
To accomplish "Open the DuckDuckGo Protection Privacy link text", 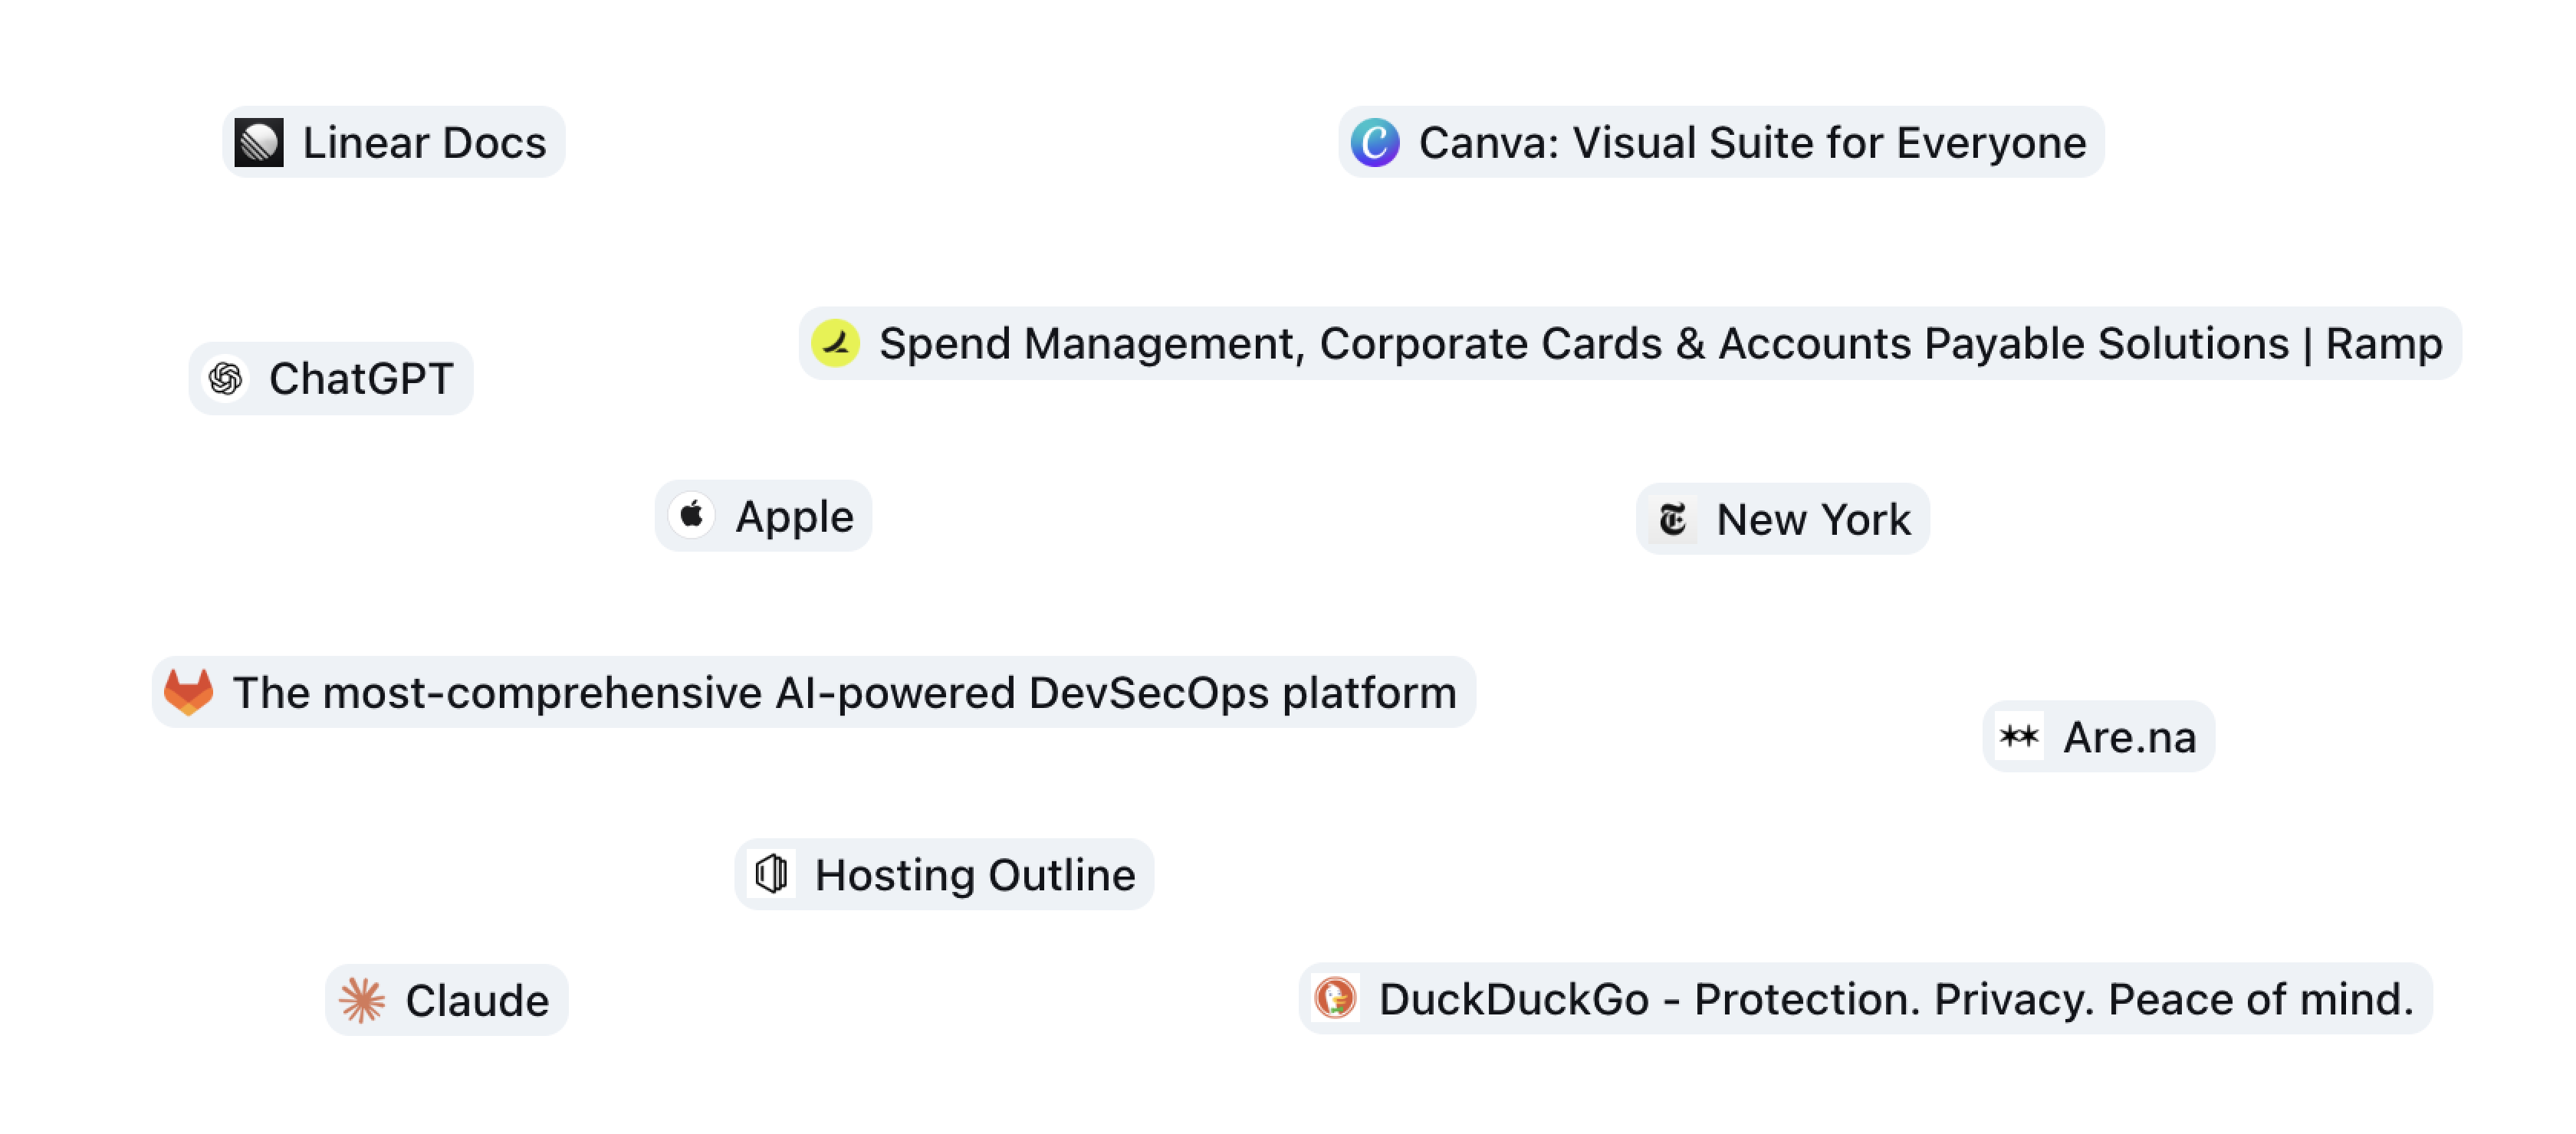I will coord(1896,998).
